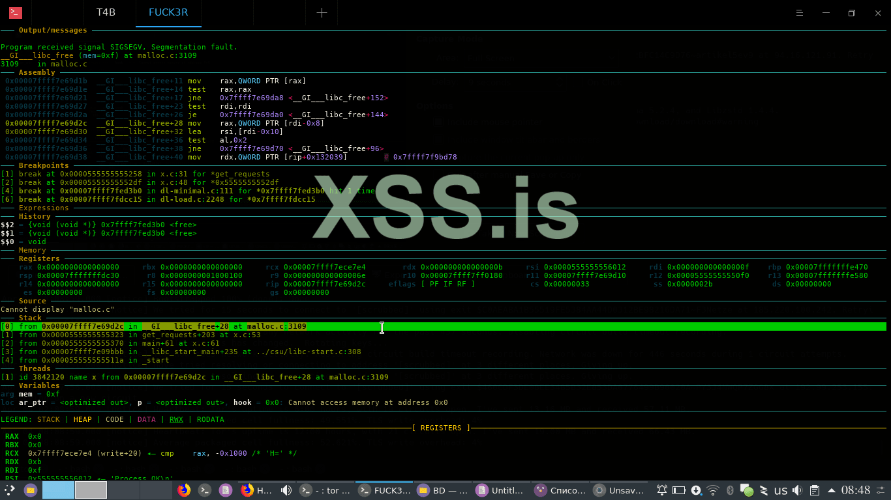Switch to the first virtual desktop

pos(58,490)
